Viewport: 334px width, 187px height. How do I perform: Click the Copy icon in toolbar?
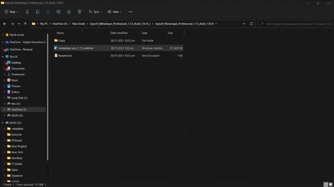coord(38,12)
